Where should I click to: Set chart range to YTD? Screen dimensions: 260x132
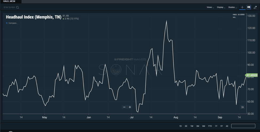pos(210,126)
